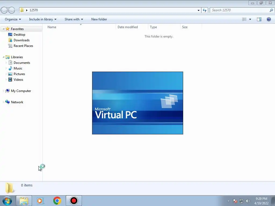275x206 pixels.
Task: Toggle the preview pane button
Action: (259, 19)
